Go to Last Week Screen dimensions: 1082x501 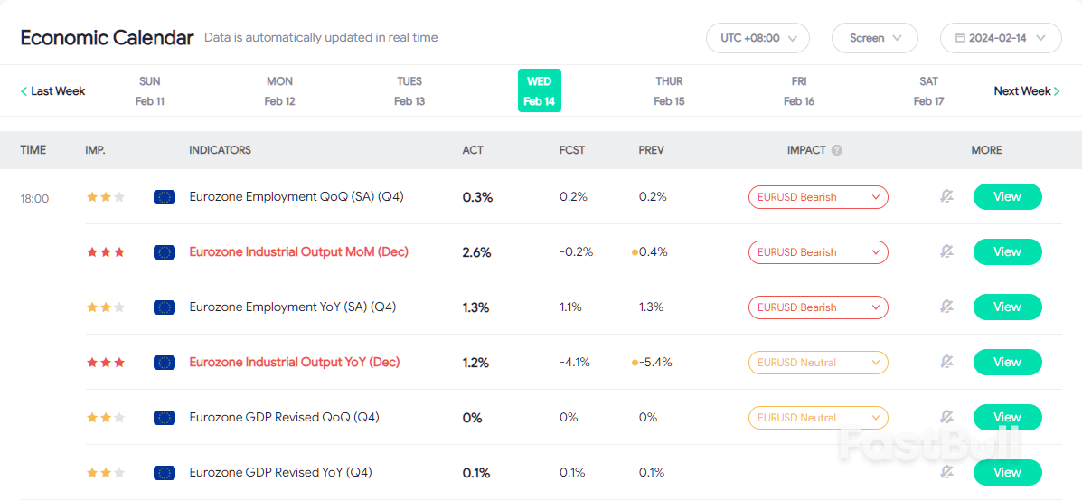(53, 91)
